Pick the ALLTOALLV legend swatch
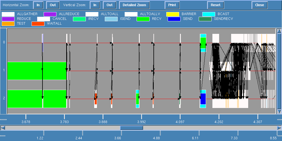This screenshot has height=141, width=282. coord(131,14)
